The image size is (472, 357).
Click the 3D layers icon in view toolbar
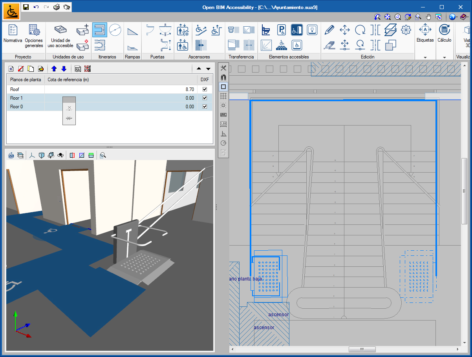point(20,155)
